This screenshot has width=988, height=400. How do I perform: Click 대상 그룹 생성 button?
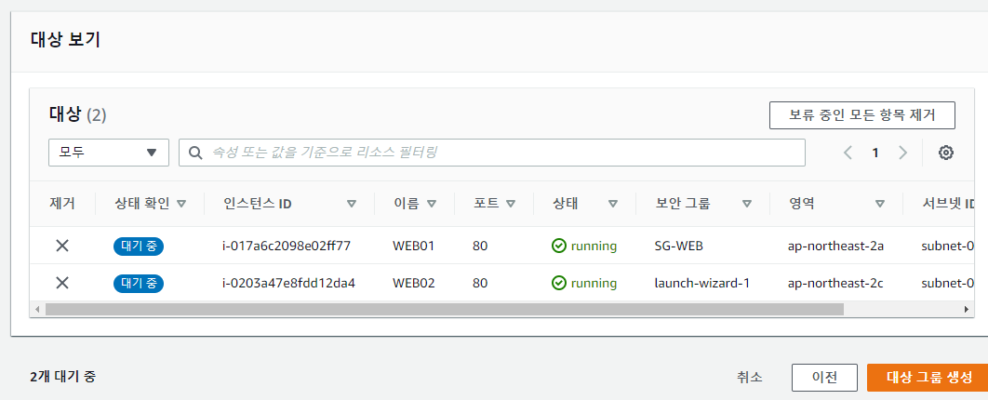pos(928,378)
